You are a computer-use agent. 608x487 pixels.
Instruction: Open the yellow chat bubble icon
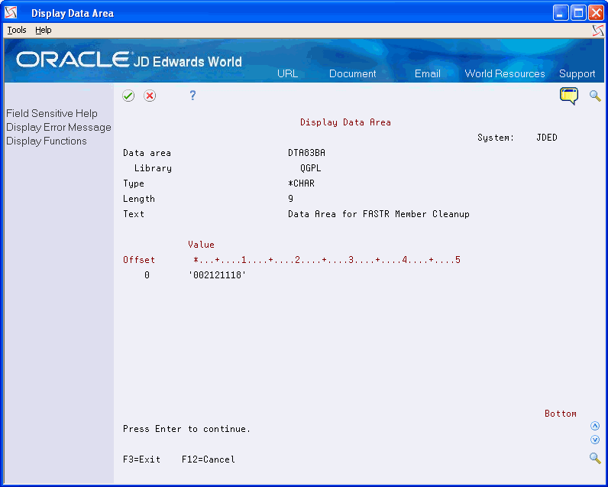point(569,96)
